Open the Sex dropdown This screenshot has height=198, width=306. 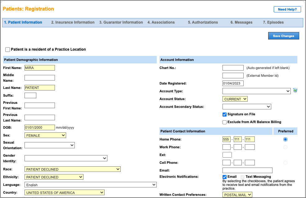pyautogui.click(x=45, y=135)
